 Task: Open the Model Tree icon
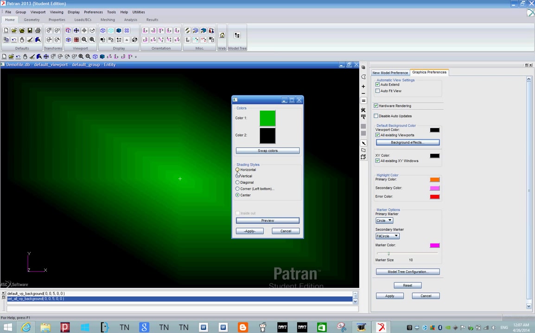pyautogui.click(x=237, y=36)
